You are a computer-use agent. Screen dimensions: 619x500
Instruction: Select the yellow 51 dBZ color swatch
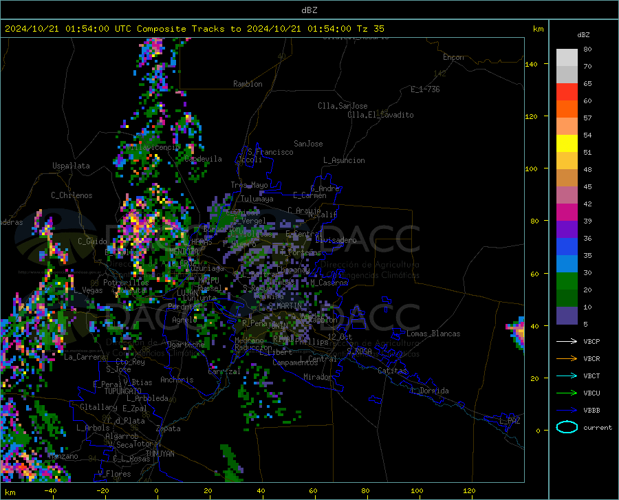(567, 144)
